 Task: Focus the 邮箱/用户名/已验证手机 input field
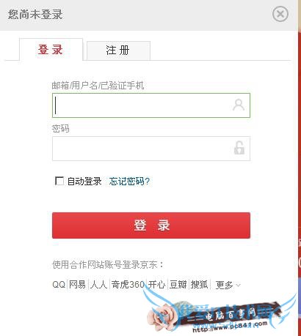pyautogui.click(x=151, y=105)
